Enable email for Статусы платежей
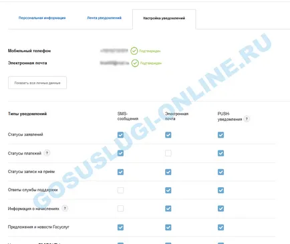This screenshot has height=244, width=290. 168,153
